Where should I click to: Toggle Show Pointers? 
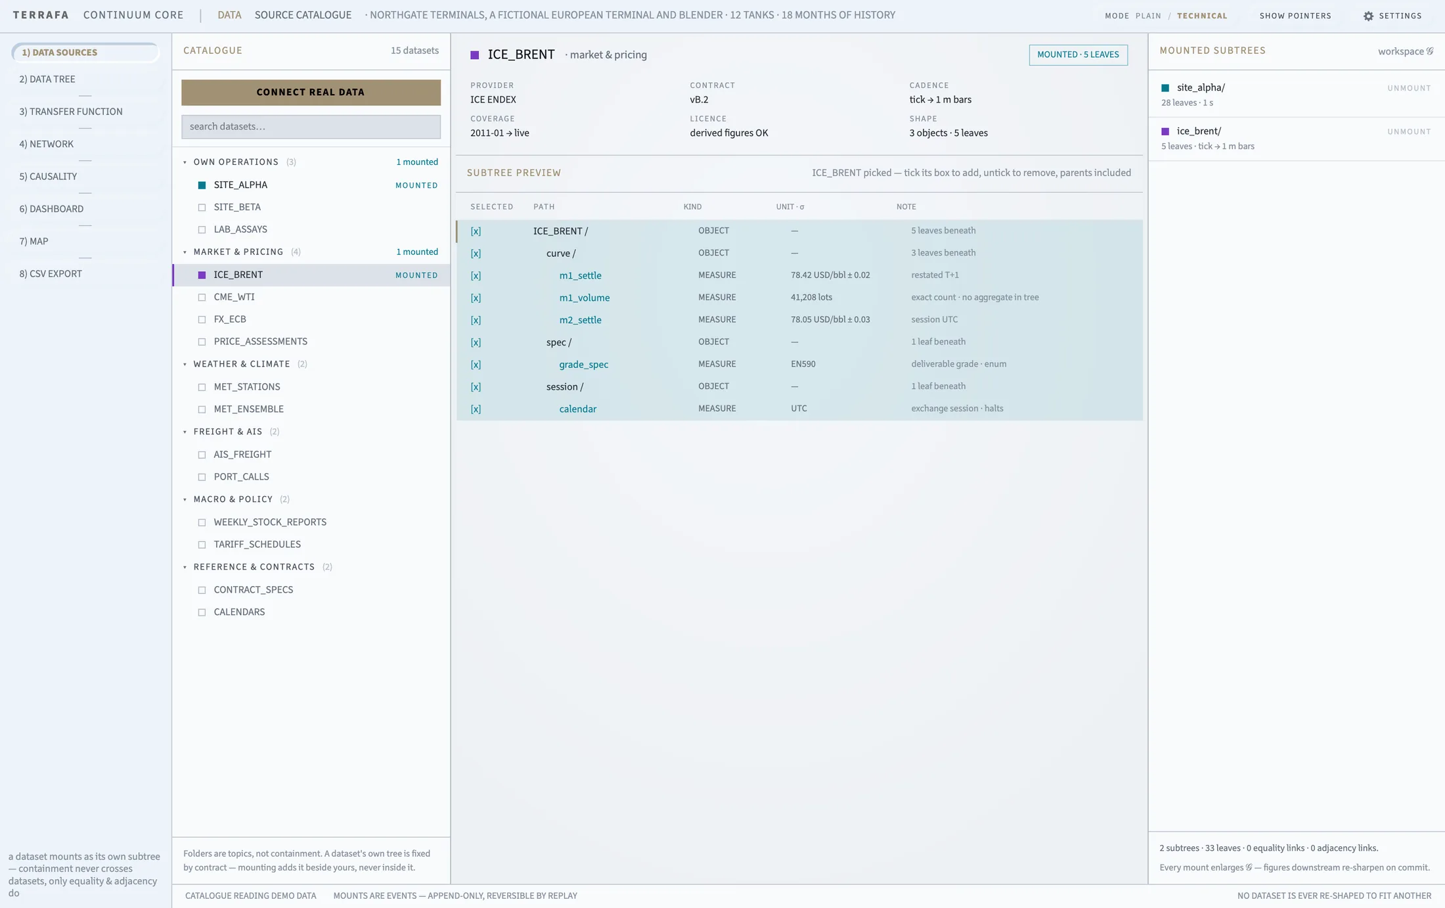[1295, 16]
